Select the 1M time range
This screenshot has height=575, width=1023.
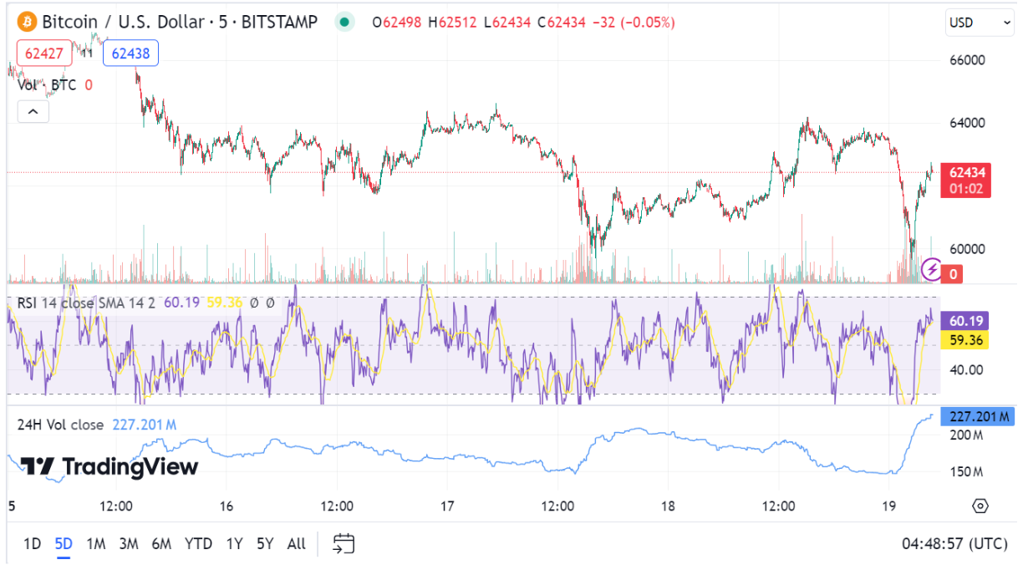(x=96, y=544)
